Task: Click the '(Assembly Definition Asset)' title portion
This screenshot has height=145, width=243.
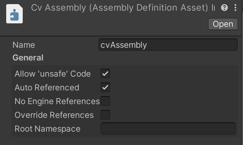Action: point(149,8)
